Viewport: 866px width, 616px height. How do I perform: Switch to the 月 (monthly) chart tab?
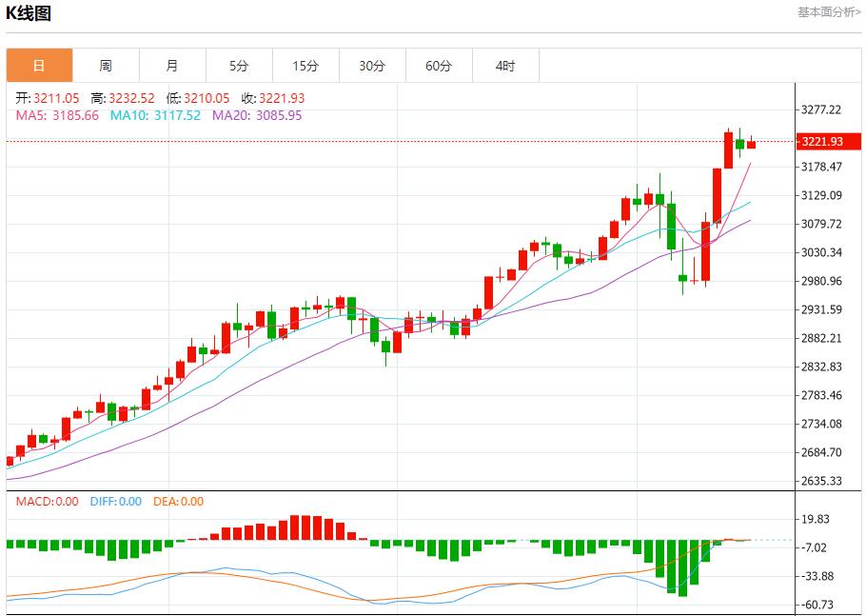[172, 65]
